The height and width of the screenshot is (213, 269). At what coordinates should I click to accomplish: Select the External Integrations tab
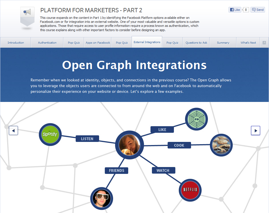point(147,42)
